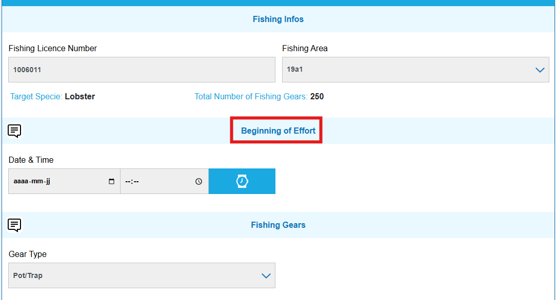Click the Date & Time label
The height and width of the screenshot is (300, 556).
pos(31,160)
